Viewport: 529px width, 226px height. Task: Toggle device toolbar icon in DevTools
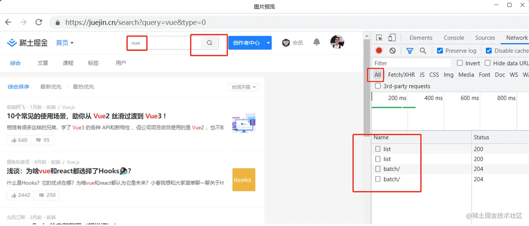392,38
